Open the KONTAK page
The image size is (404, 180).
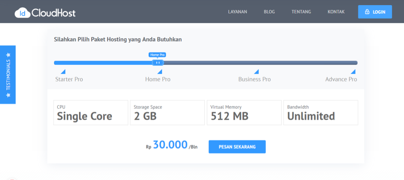336,12
